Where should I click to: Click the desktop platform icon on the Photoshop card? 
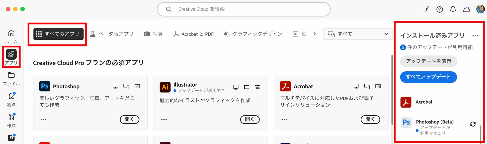coord(115,86)
